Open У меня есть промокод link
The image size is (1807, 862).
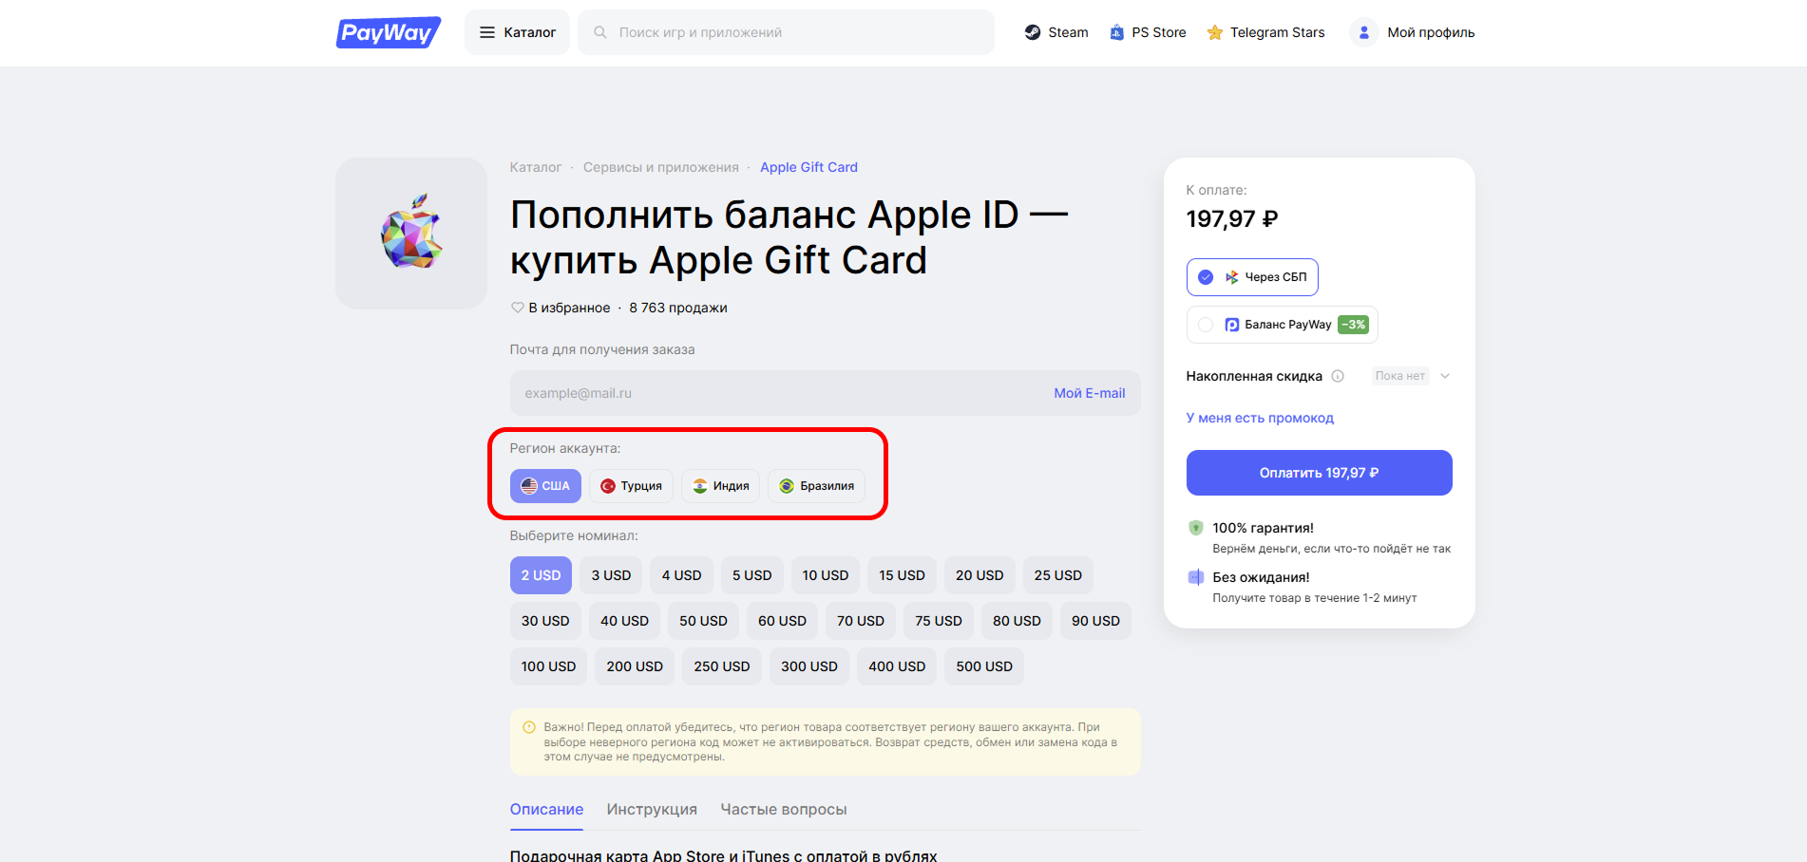pos(1260,418)
